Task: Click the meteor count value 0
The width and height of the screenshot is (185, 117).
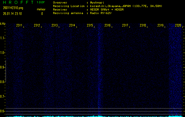Action: (x=42, y=14)
